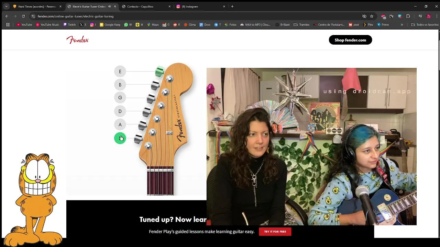Open the YouTube bookmark
440x247 pixels.
24,25
